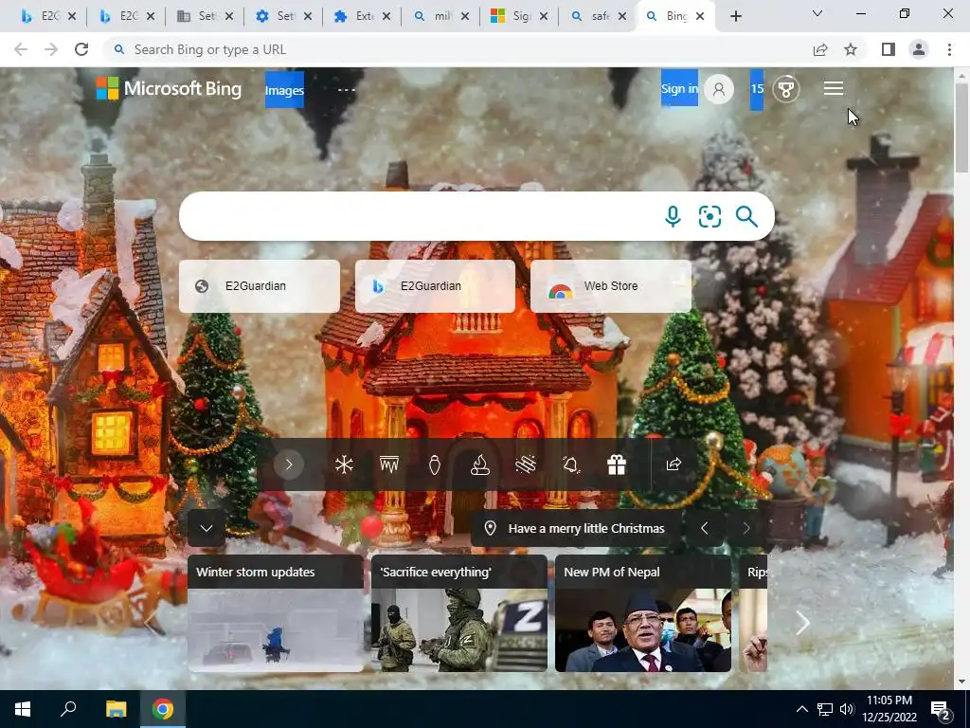Click the Sign in button
This screenshot has height=728, width=970.
pos(679,88)
